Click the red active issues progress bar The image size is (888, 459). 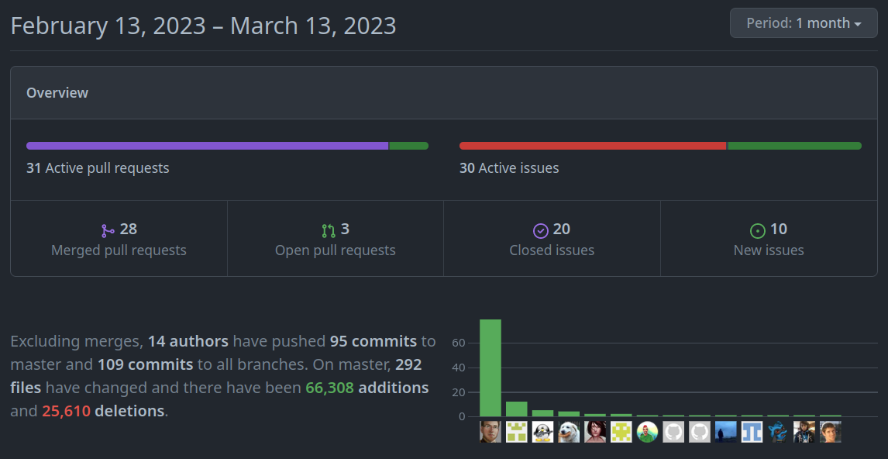click(593, 145)
